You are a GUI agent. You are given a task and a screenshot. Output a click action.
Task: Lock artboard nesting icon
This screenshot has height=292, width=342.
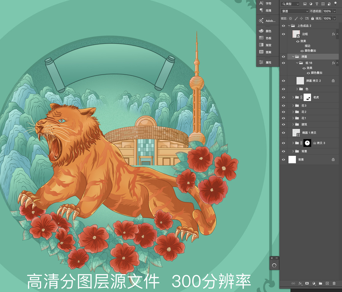307,19
